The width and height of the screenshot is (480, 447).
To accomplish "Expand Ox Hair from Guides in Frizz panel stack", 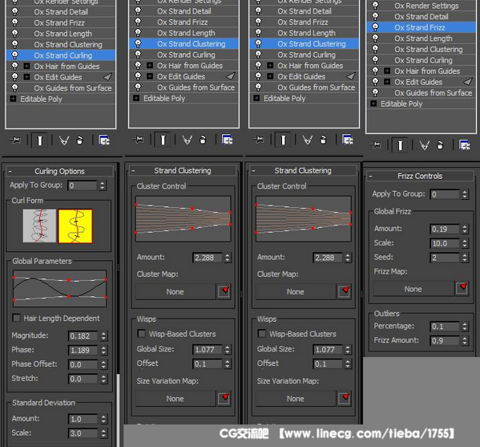I will point(387,71).
